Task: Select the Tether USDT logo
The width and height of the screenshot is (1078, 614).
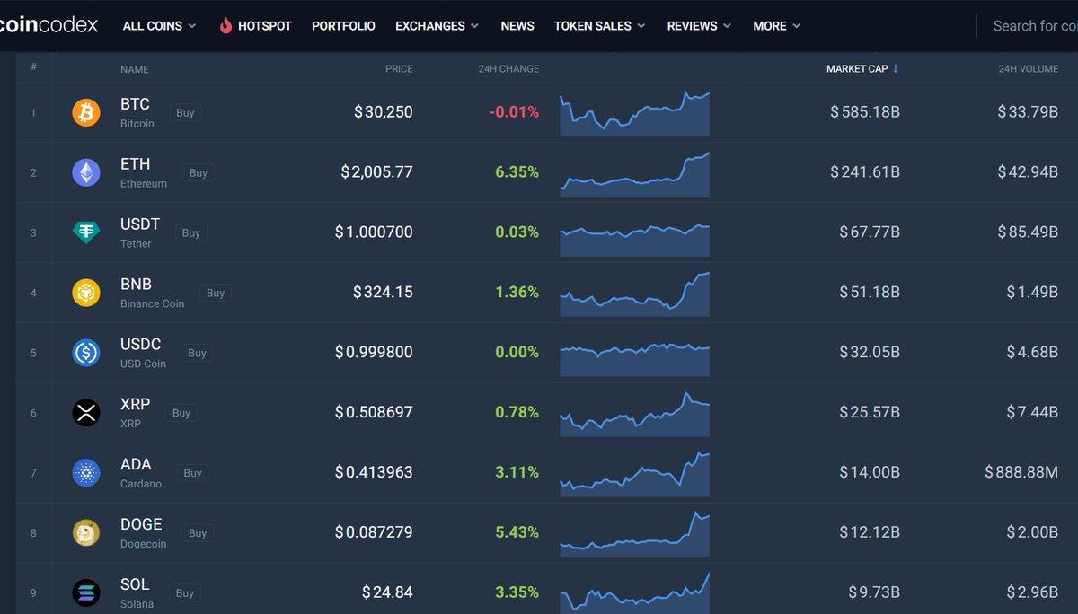Action: coord(85,232)
